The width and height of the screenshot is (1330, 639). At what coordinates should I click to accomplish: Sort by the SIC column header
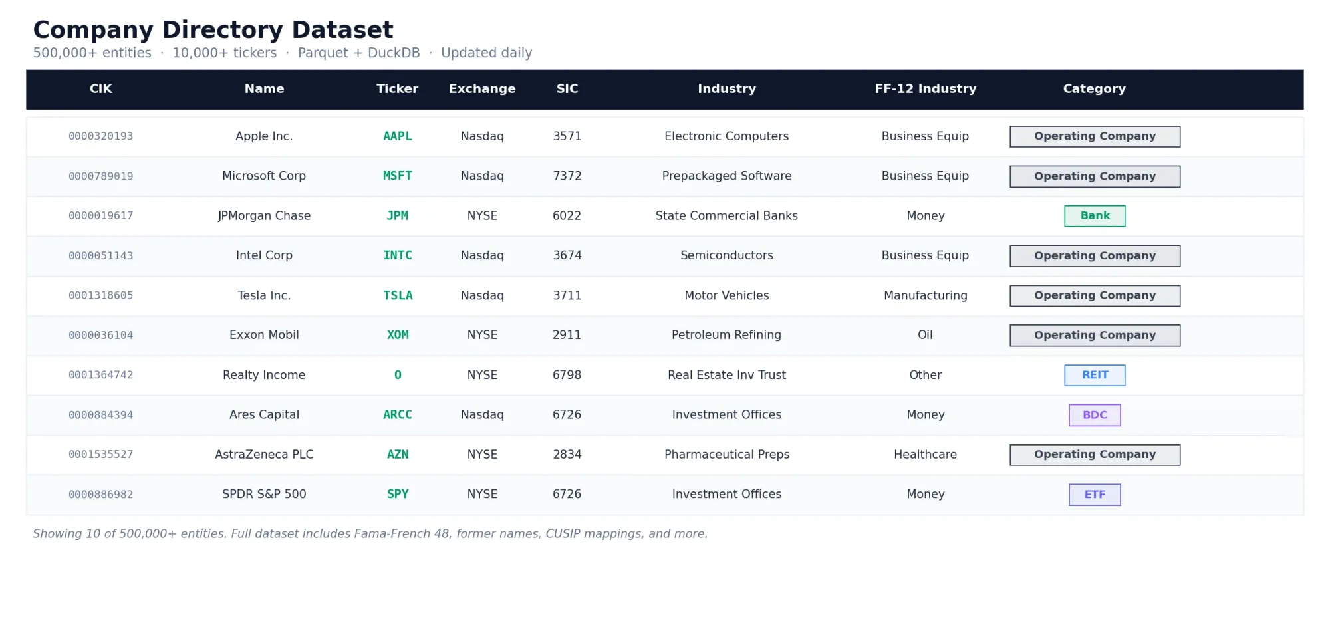567,88
